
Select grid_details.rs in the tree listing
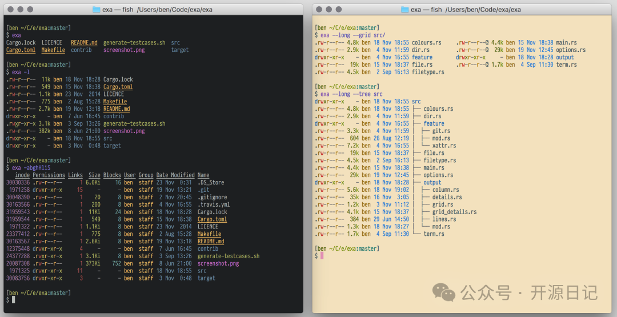pyautogui.click(x=454, y=212)
